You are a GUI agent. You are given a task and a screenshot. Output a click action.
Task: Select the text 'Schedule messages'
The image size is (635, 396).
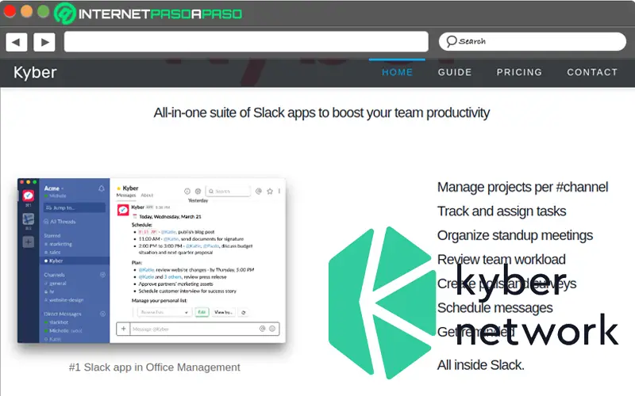point(495,308)
